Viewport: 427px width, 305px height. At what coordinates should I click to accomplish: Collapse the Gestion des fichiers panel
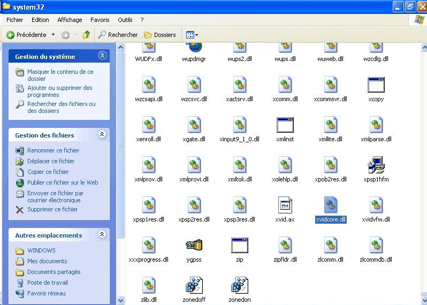click(x=102, y=134)
